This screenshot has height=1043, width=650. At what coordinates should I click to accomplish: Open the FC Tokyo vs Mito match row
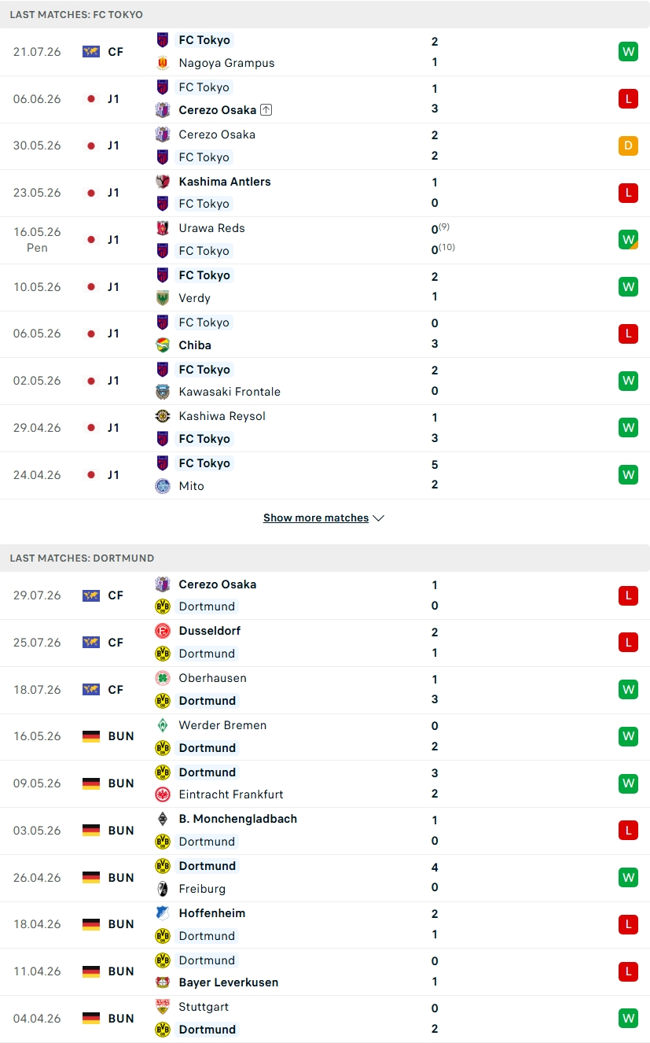(x=325, y=475)
